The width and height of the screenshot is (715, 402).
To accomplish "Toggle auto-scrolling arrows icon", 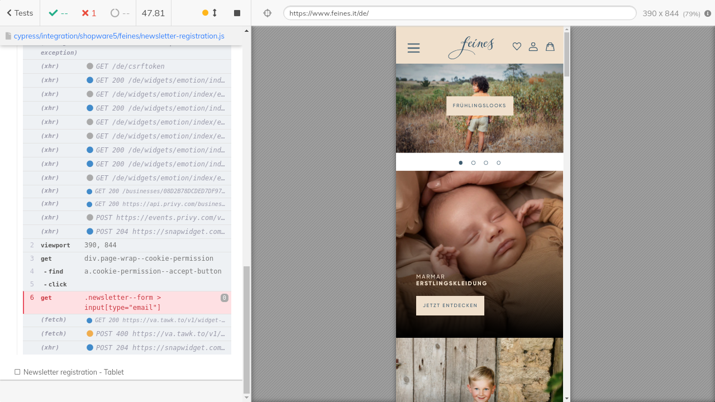I will tap(214, 13).
